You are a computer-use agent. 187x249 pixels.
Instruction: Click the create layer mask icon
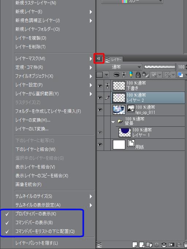[171, 245]
